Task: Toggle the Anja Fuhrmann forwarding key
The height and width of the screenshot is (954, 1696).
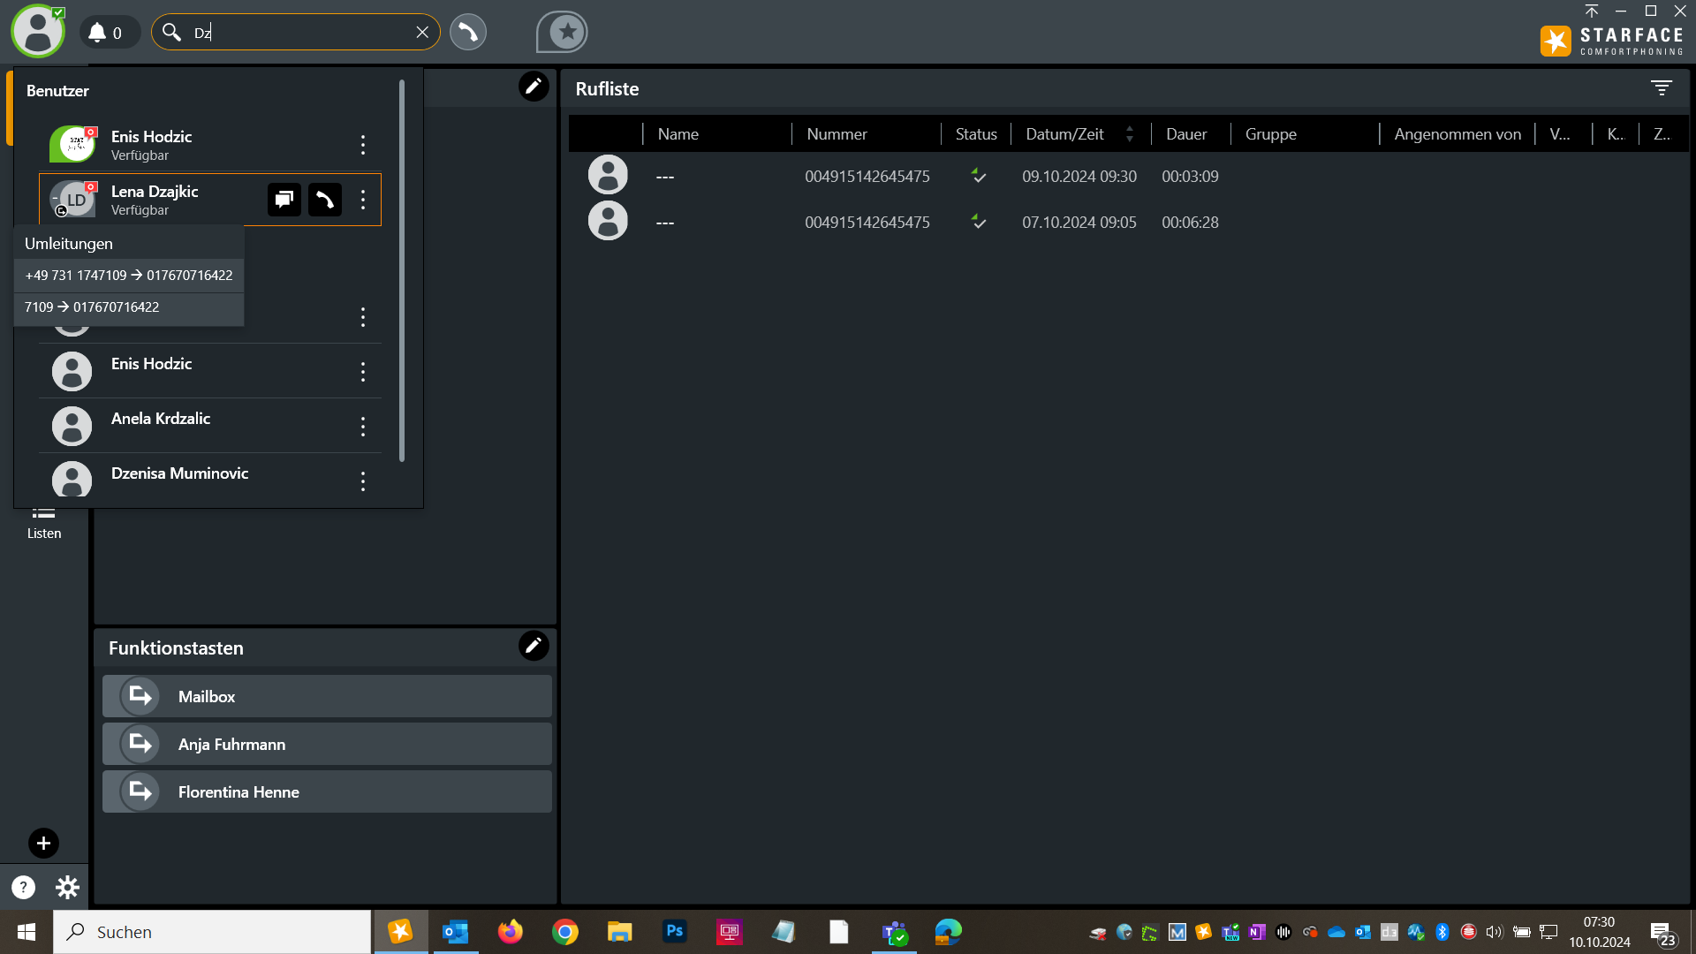Action: (326, 744)
